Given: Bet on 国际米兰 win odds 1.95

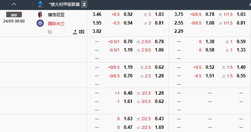Looking at the screenshot, I should coord(97,23).
